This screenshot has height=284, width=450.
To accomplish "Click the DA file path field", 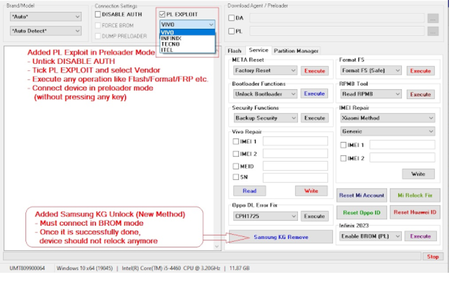I will click(337, 18).
